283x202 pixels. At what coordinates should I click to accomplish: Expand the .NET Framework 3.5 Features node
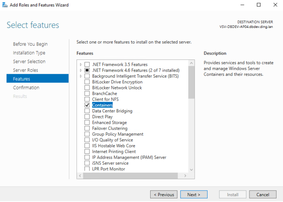click(81, 64)
